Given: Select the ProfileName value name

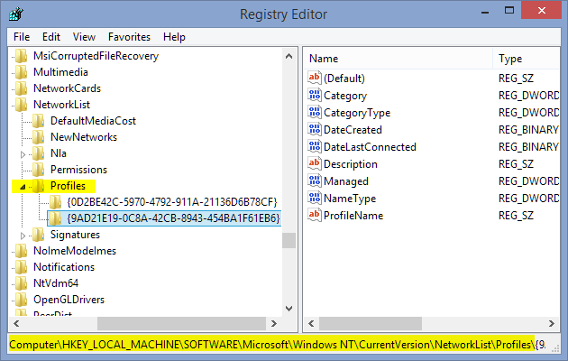Looking at the screenshot, I should (x=353, y=216).
